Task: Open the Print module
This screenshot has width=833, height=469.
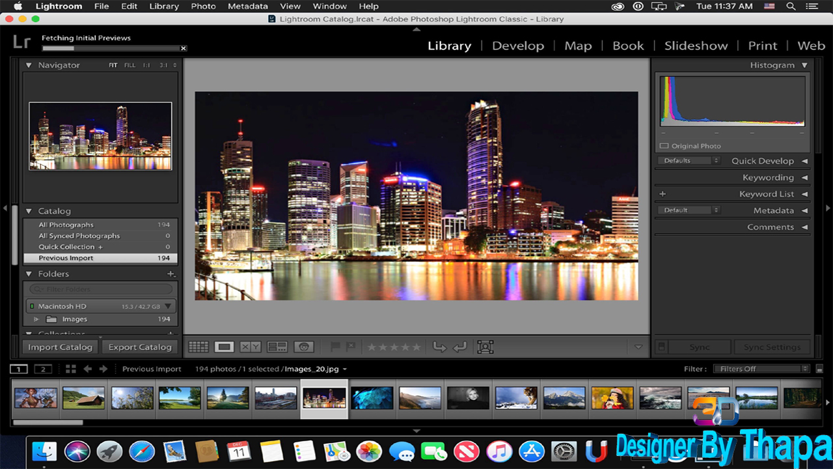Action: tap(763, 46)
